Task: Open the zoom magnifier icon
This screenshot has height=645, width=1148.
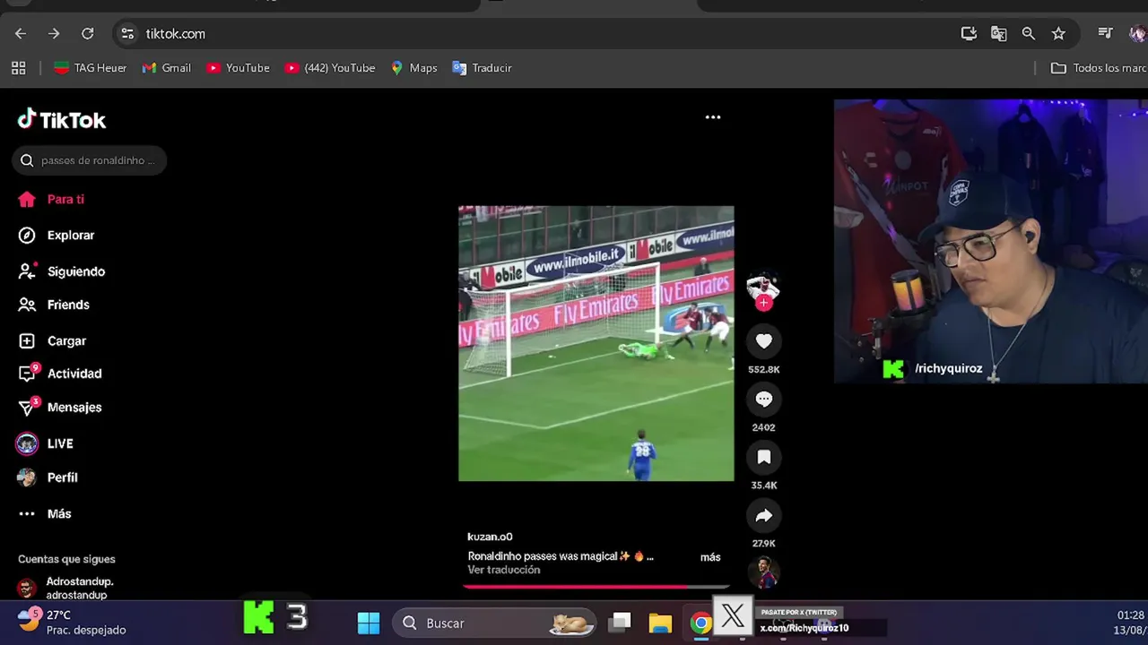Action: (1029, 33)
